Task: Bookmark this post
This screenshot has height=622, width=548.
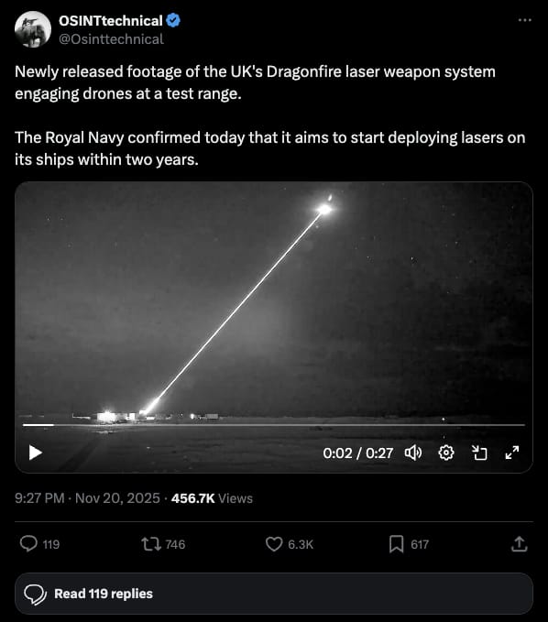Action: [396, 544]
